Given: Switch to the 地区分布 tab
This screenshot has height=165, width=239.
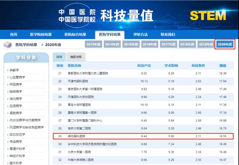Looking at the screenshot, I should pyautogui.click(x=76, y=57).
